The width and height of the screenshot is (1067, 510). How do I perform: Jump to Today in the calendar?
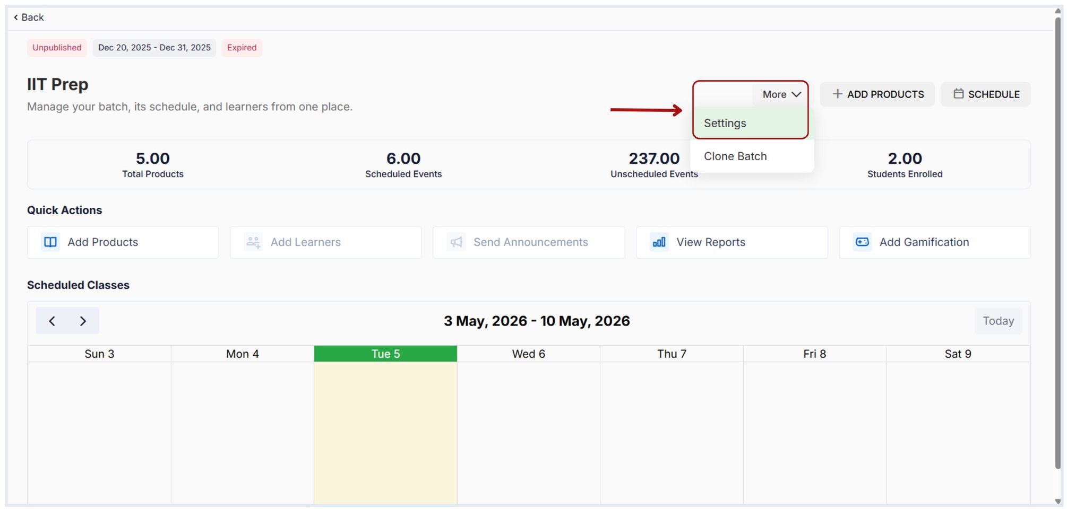tap(998, 321)
